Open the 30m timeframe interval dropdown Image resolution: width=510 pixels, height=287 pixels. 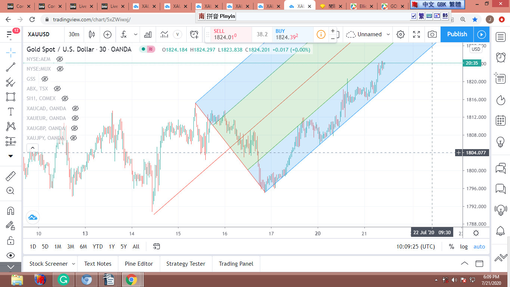pos(74,34)
